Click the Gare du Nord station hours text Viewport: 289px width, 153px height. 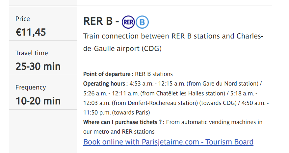(196, 84)
